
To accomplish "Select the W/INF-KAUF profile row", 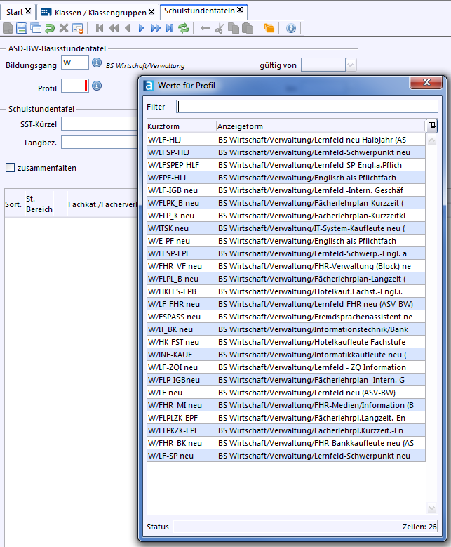I will click(x=180, y=355).
